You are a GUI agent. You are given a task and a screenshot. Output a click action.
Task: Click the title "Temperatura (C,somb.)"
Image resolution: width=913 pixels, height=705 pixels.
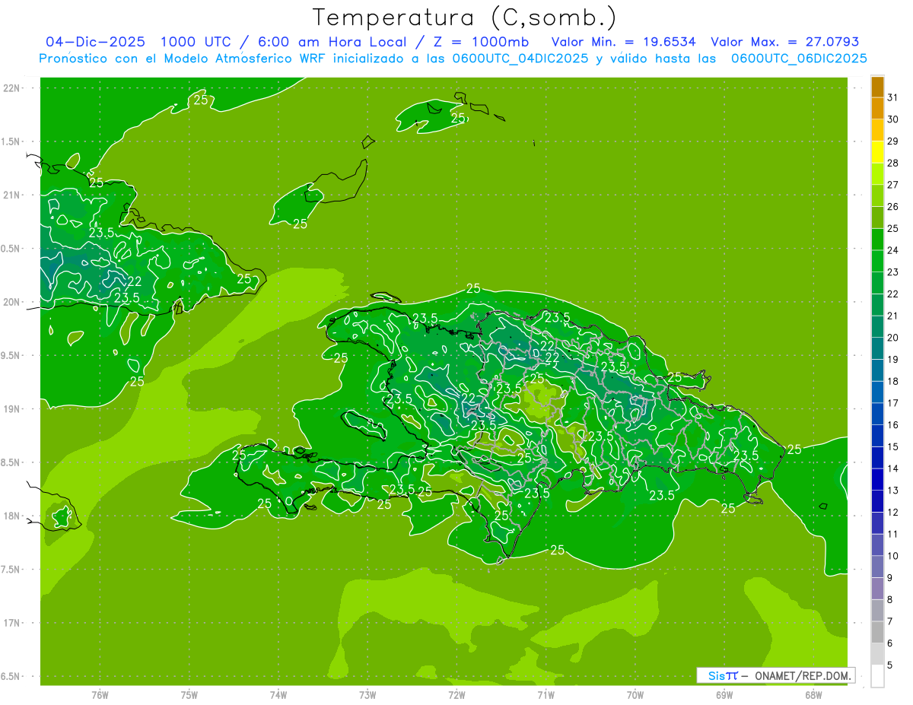tap(464, 17)
